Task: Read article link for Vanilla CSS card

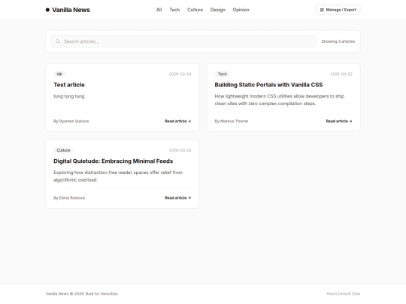Action: click(x=339, y=121)
